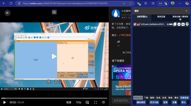Download the captured 2.9MB video file
Viewport: 191px width, 106px height.
pyautogui.click(x=183, y=24)
